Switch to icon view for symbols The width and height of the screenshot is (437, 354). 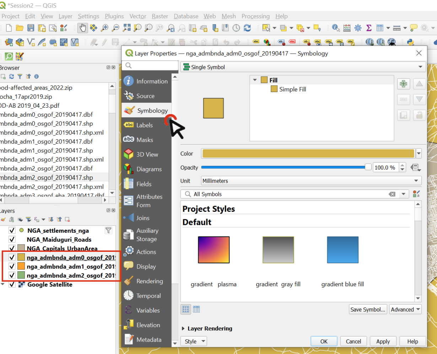(x=186, y=309)
